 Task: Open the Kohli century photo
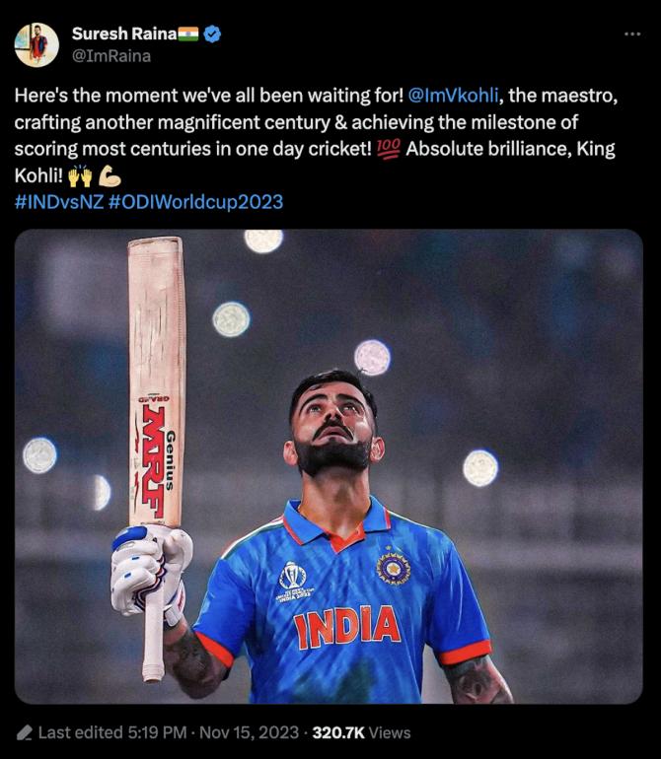coord(329,466)
